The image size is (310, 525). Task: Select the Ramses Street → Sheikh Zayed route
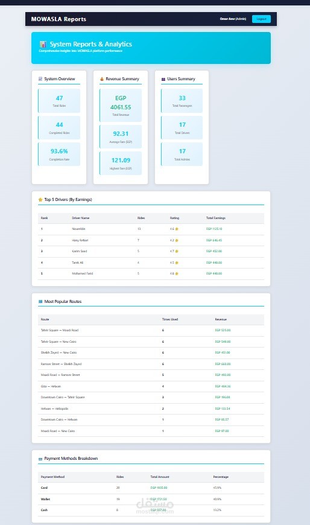click(x=62, y=364)
